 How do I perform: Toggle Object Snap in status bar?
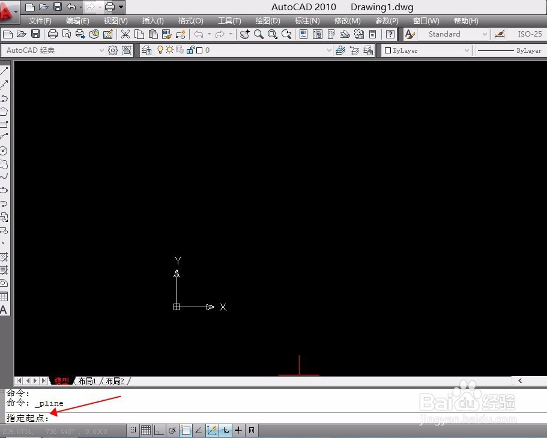[186, 430]
